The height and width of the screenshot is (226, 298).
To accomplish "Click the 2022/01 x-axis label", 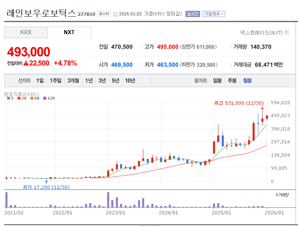I will (63, 213).
